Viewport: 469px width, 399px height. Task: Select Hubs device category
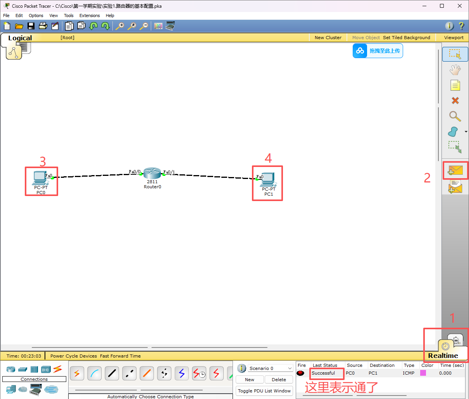34,369
